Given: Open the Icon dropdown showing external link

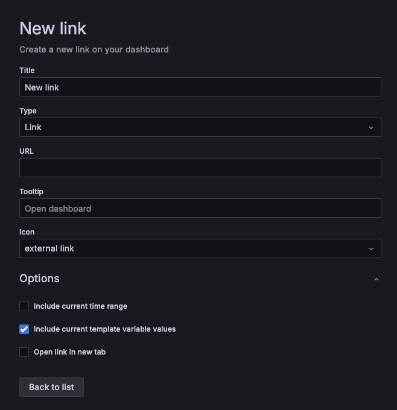Looking at the screenshot, I should [x=193, y=248].
